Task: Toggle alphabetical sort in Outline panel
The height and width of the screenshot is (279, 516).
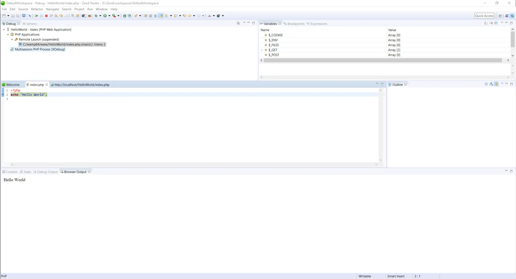Action: [x=491, y=84]
